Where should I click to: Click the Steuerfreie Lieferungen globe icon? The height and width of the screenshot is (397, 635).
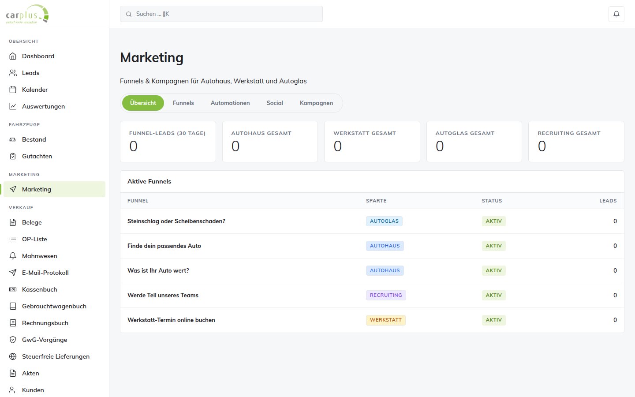(x=13, y=356)
